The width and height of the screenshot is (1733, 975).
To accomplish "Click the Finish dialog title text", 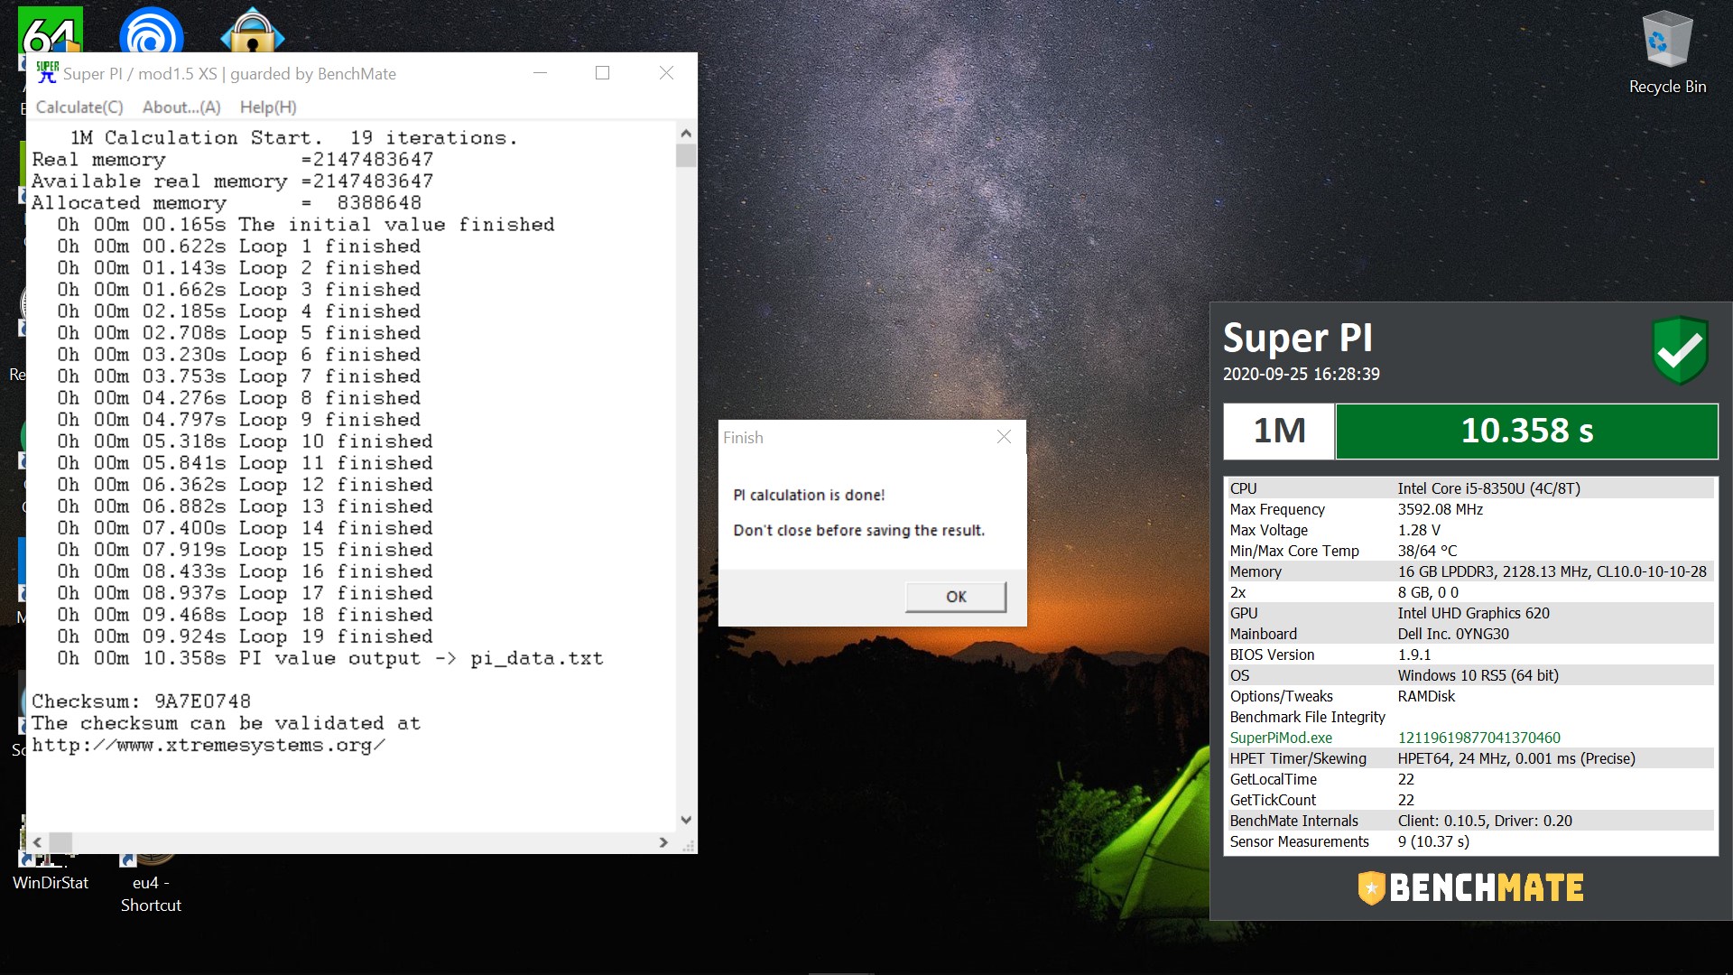I will click(743, 437).
